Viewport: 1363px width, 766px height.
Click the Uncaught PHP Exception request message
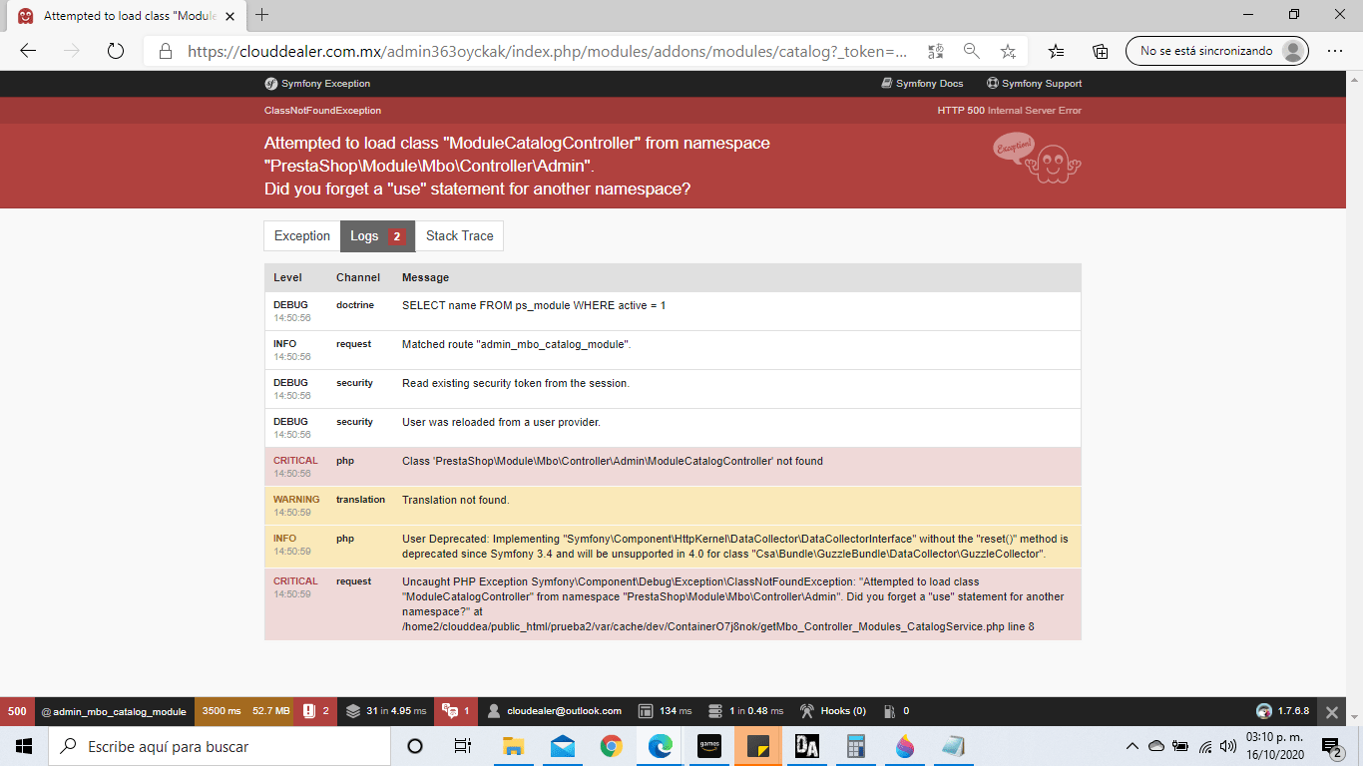[733, 604]
